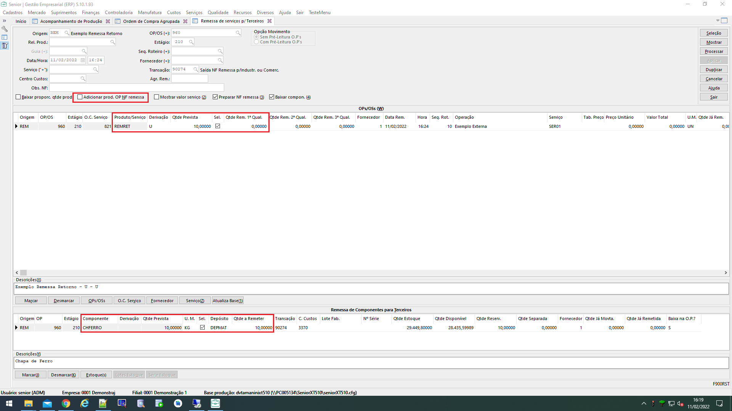Expand the sidebar with double chevron
This screenshot has height=411, width=732.
click(x=5, y=21)
